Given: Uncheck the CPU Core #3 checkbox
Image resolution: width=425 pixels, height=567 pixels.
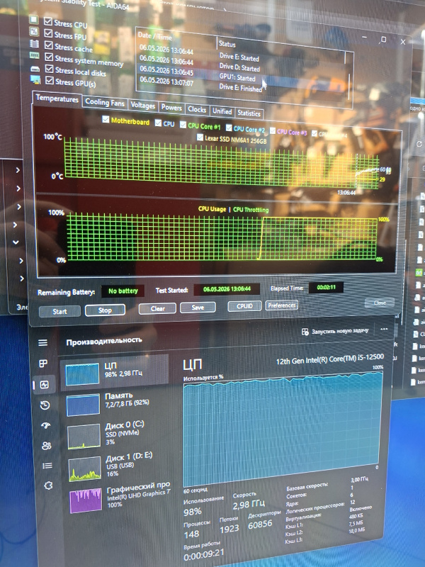Looking at the screenshot, I should click(x=273, y=130).
